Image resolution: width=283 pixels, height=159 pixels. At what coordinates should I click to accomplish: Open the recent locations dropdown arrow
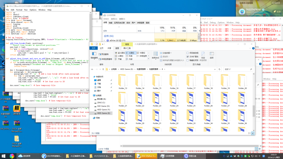(x=100, y=69)
